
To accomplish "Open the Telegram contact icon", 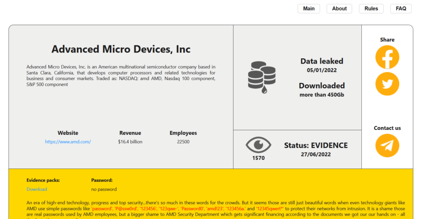I will 387,146.
